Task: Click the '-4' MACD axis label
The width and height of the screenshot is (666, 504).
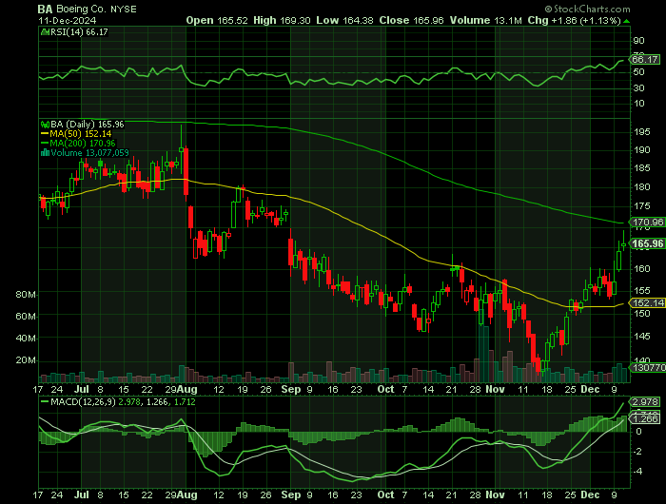Action: (x=637, y=472)
